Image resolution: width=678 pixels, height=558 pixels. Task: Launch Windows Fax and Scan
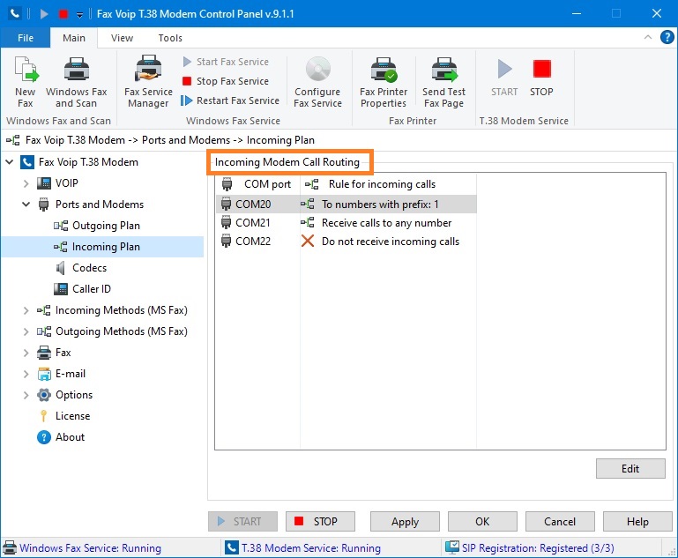pos(76,82)
